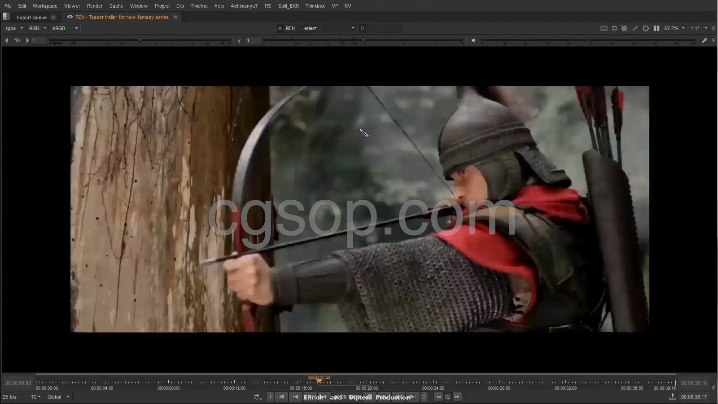The height and width of the screenshot is (404, 718).
Task: Decrease gain with the f-stop left arrow
Action: (x=6, y=40)
